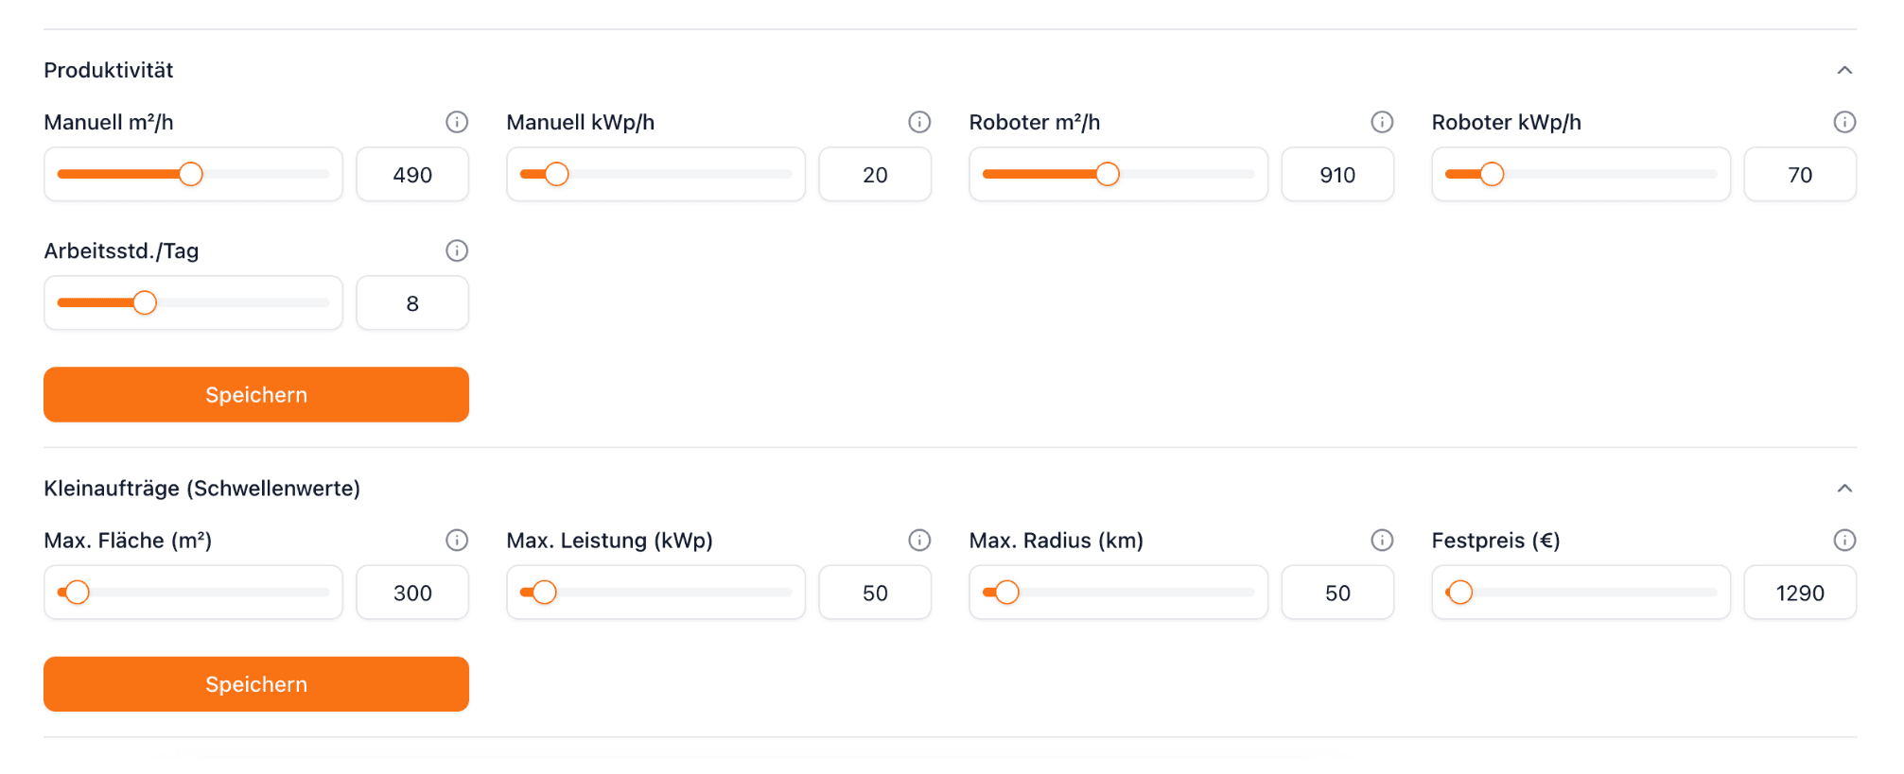This screenshot has width=1904, height=774.
Task: Click info icon beside Festpreis (€)
Action: click(x=1844, y=540)
